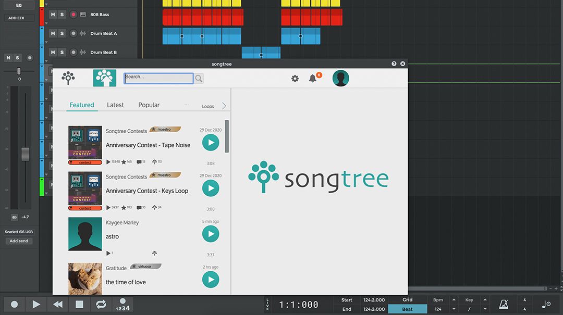Click the waveform icon on Drum Beat A

(83, 33)
